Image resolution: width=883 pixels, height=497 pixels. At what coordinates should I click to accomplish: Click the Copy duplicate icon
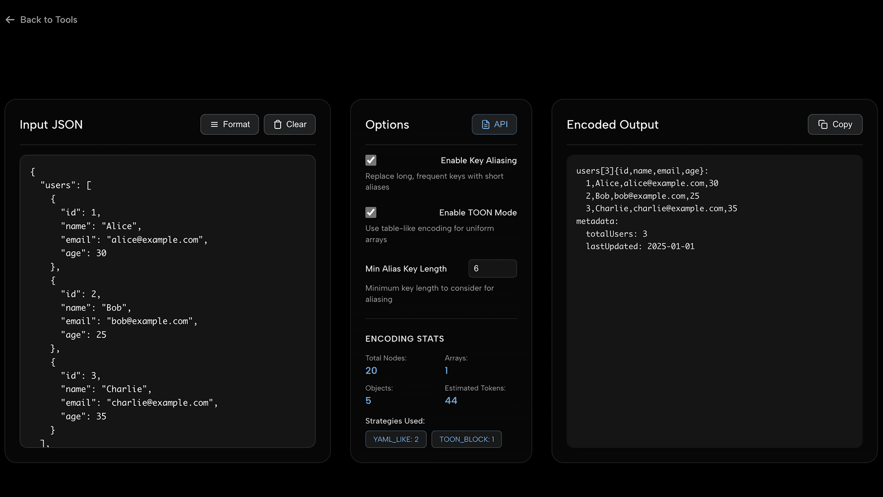pos(822,125)
